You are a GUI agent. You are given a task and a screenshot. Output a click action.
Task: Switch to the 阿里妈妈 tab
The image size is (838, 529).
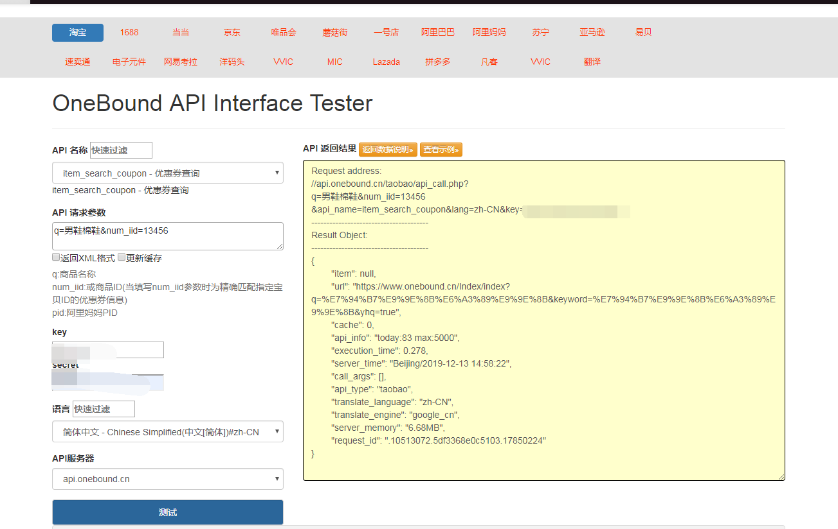coord(489,32)
